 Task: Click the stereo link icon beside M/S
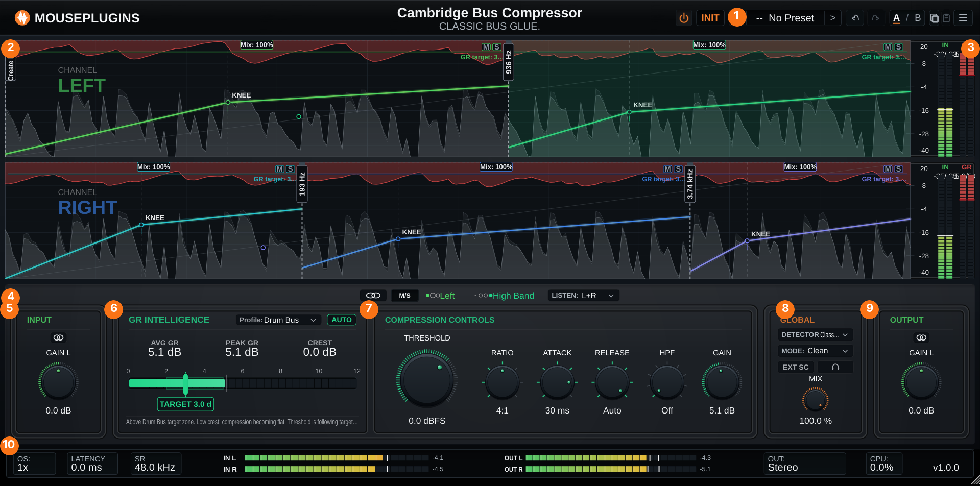coord(373,296)
